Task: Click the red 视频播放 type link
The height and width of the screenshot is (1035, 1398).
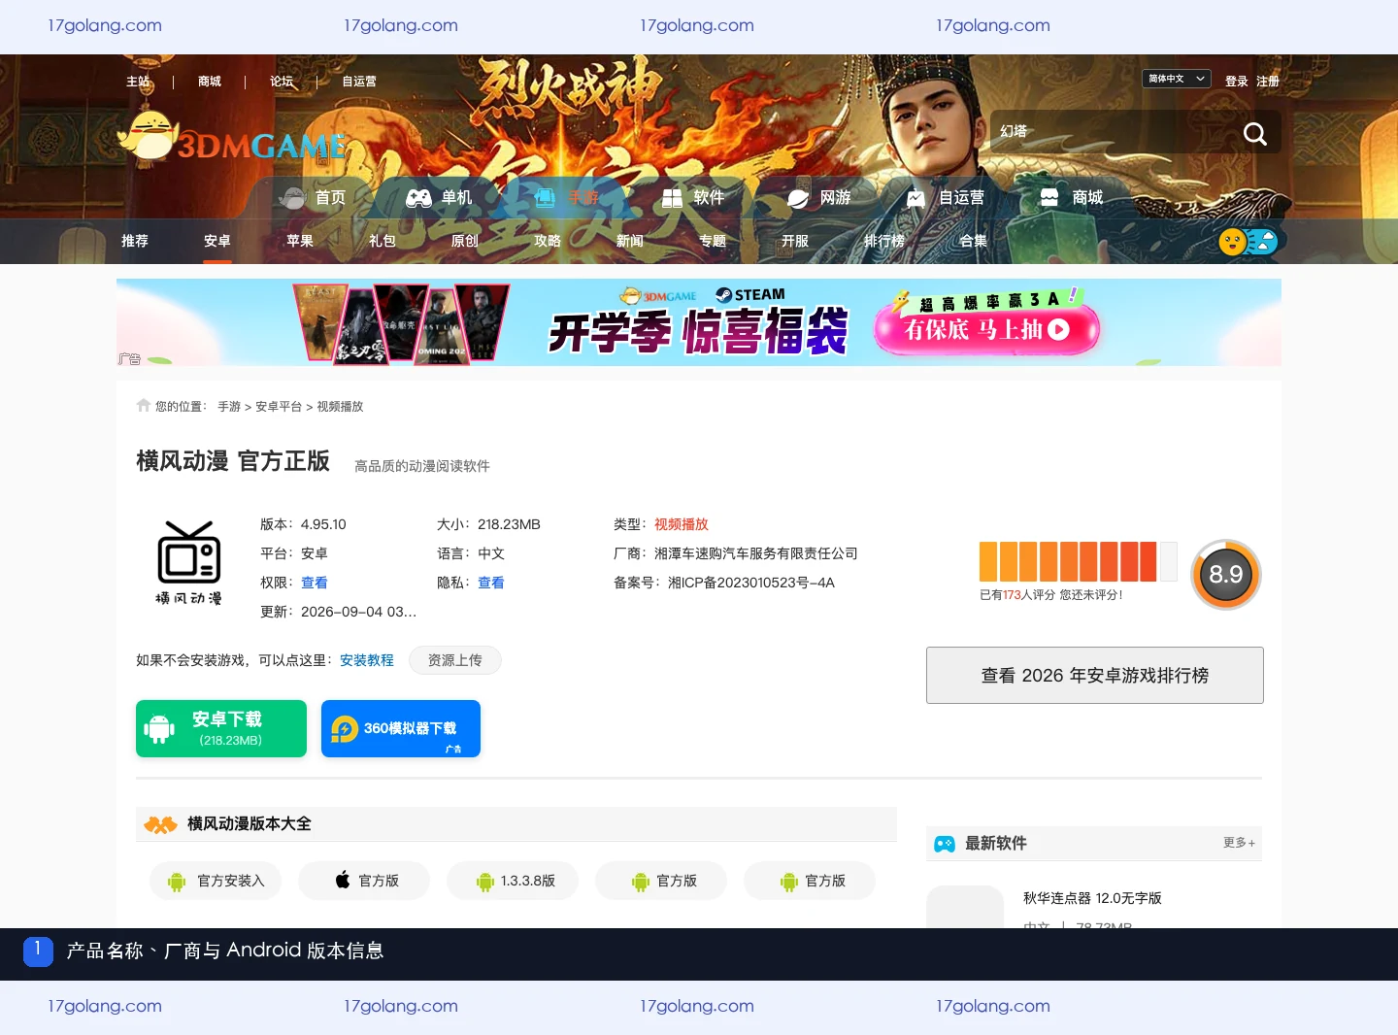Action: (682, 524)
